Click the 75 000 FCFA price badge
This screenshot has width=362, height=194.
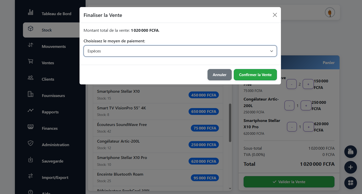tap(205, 128)
